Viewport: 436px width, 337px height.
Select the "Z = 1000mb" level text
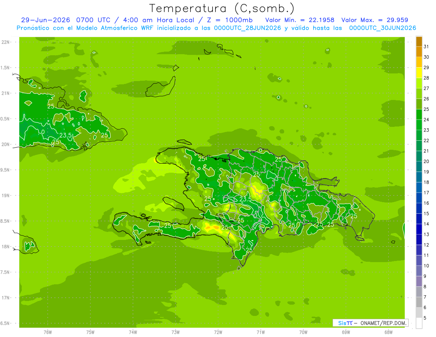click(229, 20)
